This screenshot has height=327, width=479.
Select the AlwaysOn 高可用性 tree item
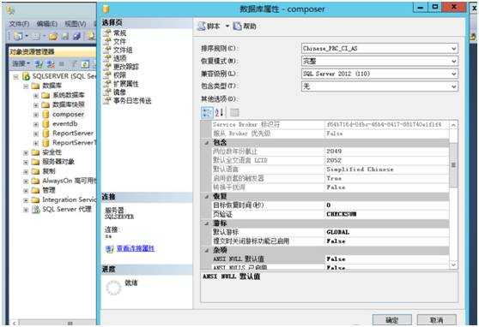pyautogui.click(x=69, y=181)
